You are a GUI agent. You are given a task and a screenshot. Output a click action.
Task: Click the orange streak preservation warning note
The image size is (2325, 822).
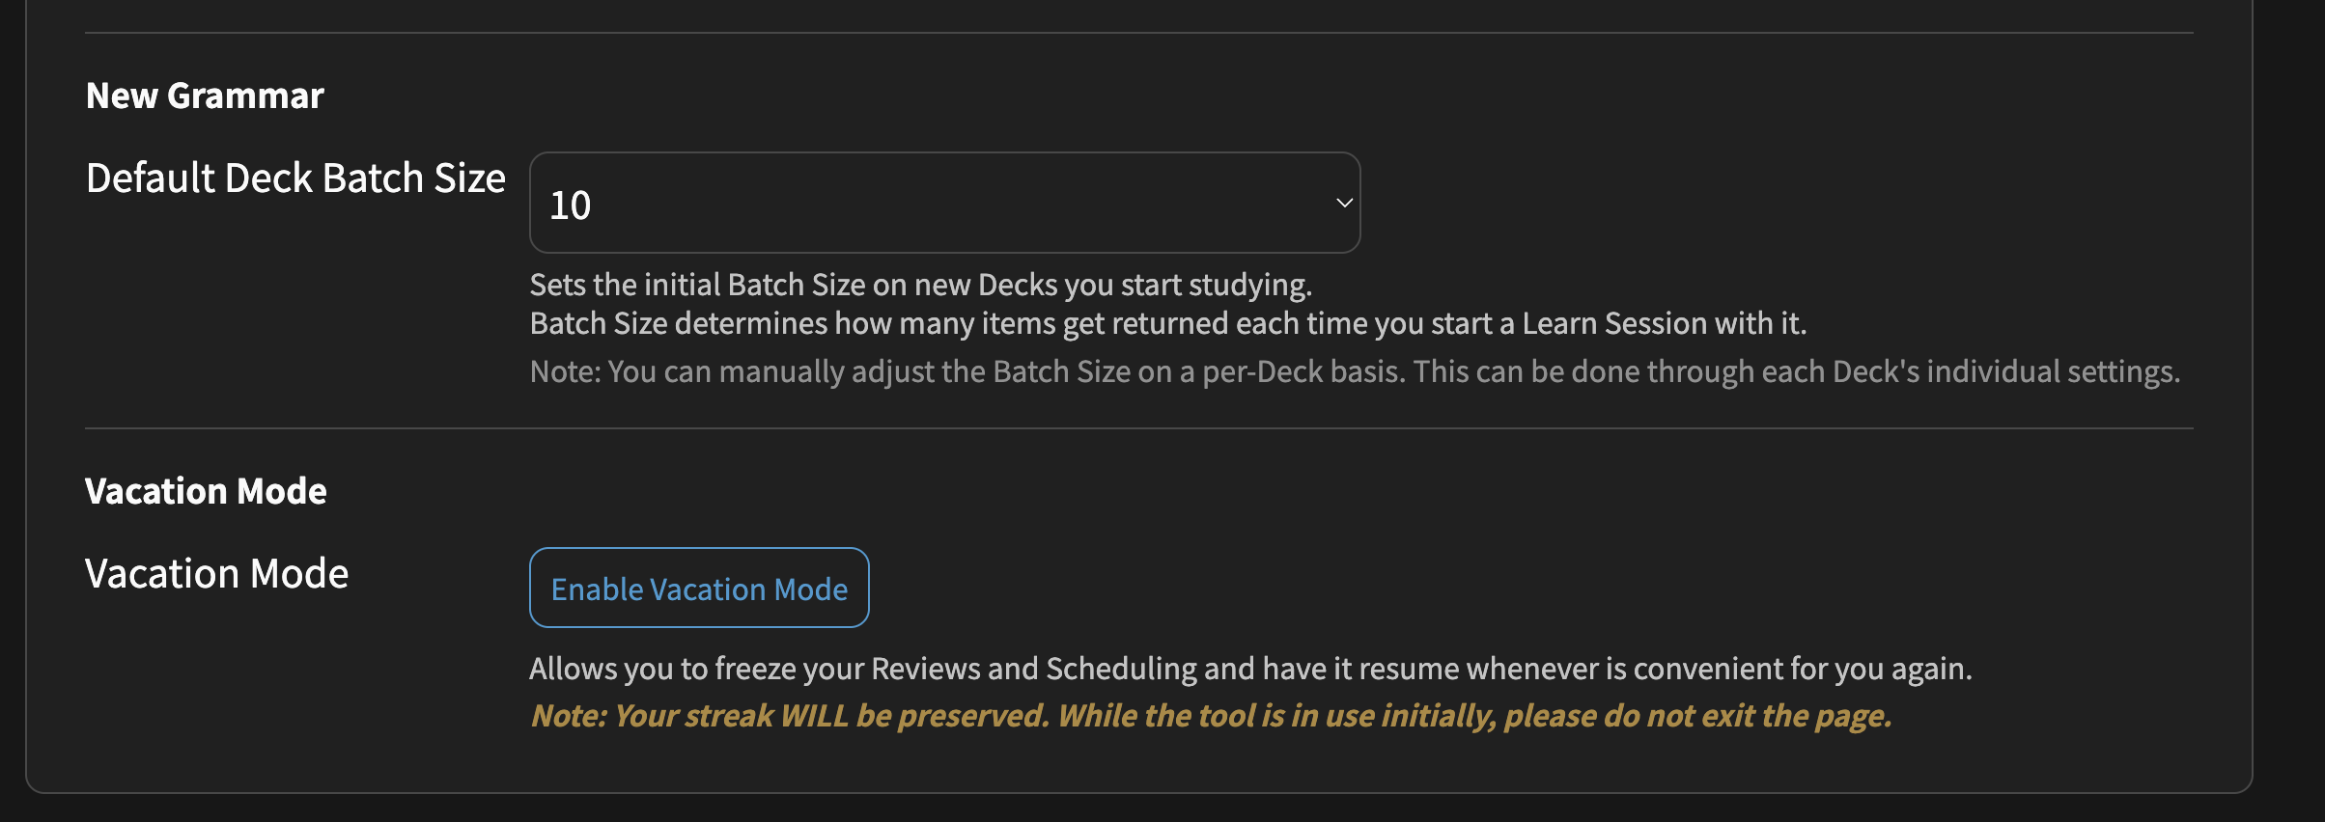(x=1211, y=716)
